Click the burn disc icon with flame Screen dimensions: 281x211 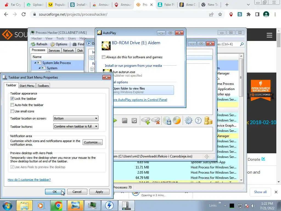point(177,121)
